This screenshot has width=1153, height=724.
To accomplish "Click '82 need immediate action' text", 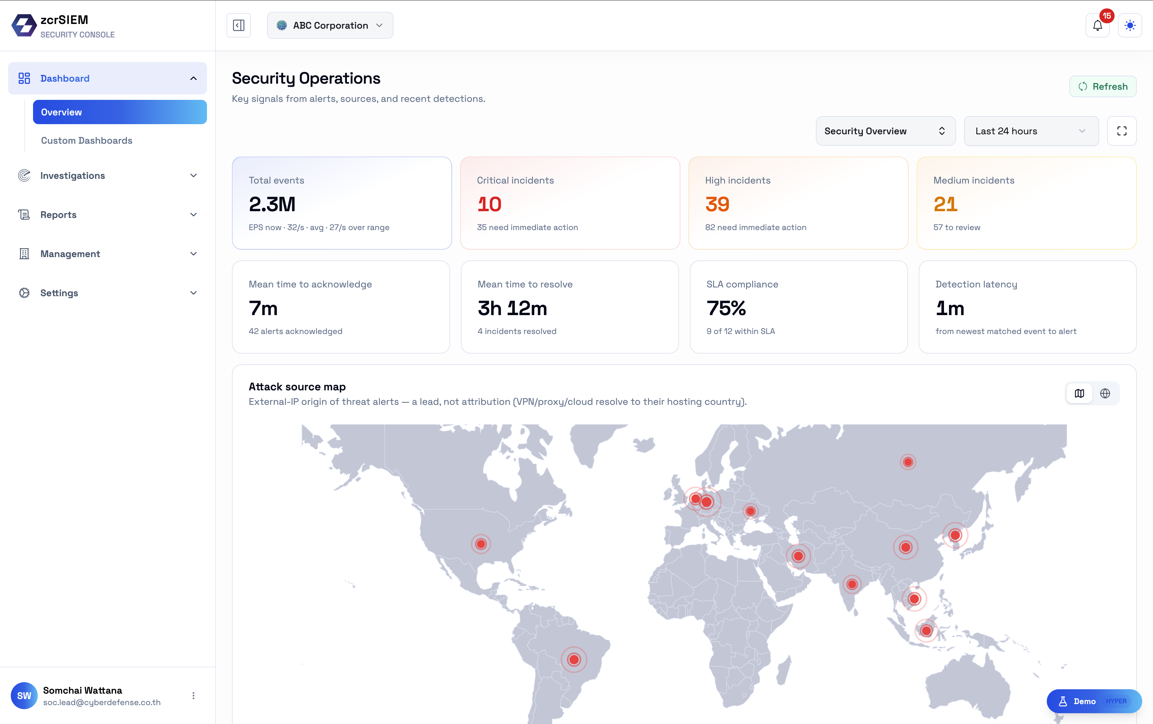I will [x=756, y=227].
